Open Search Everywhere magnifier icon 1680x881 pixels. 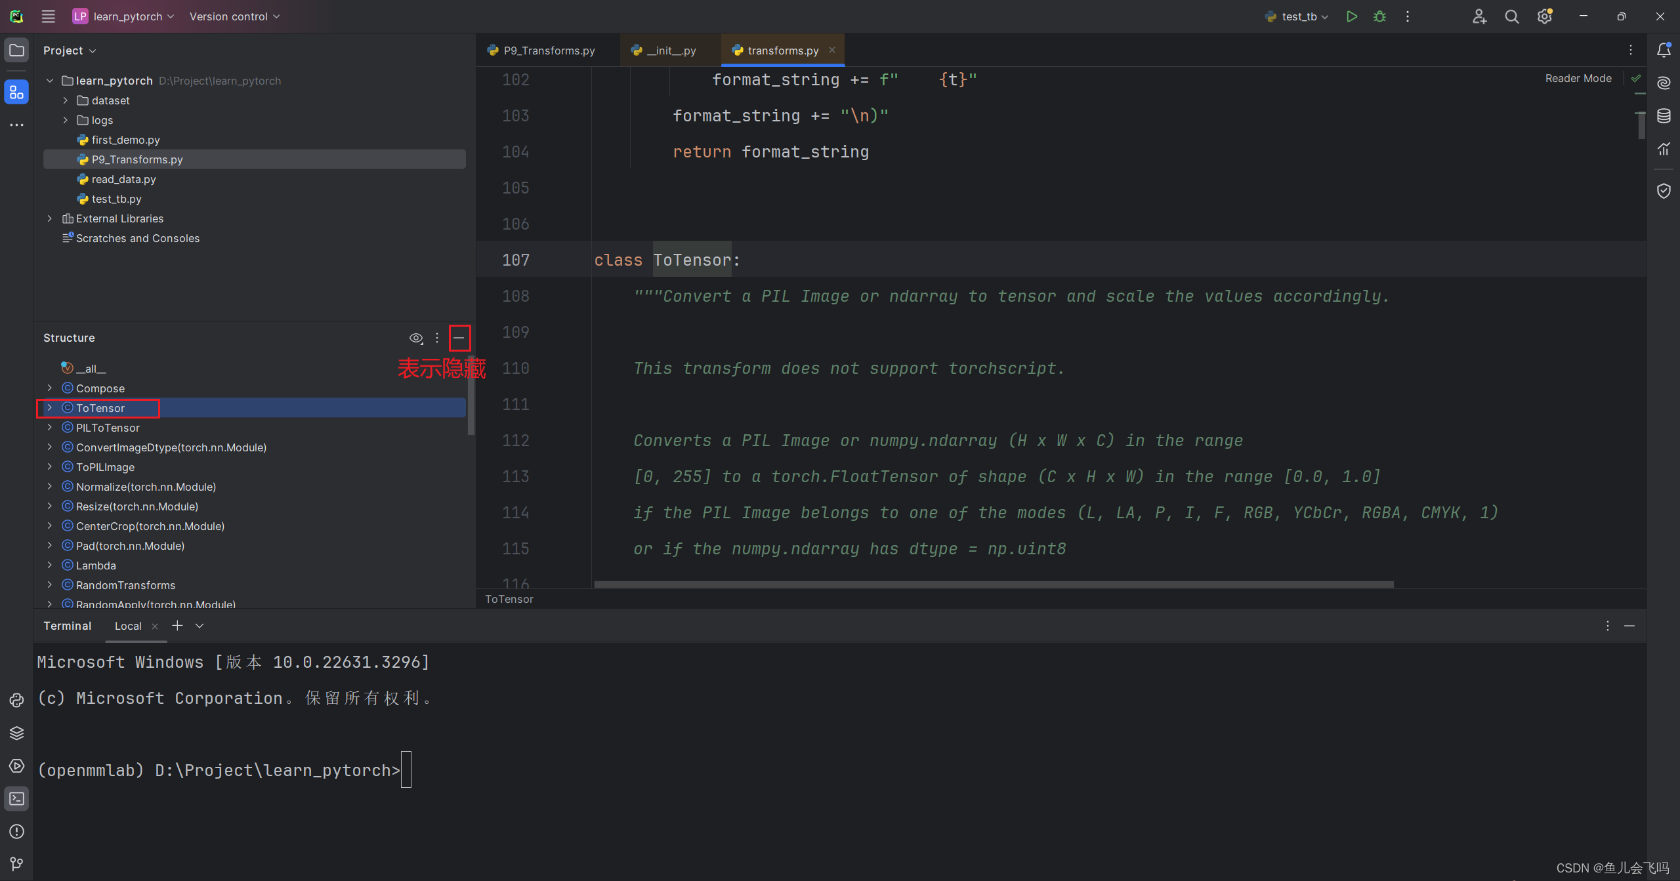1511,16
